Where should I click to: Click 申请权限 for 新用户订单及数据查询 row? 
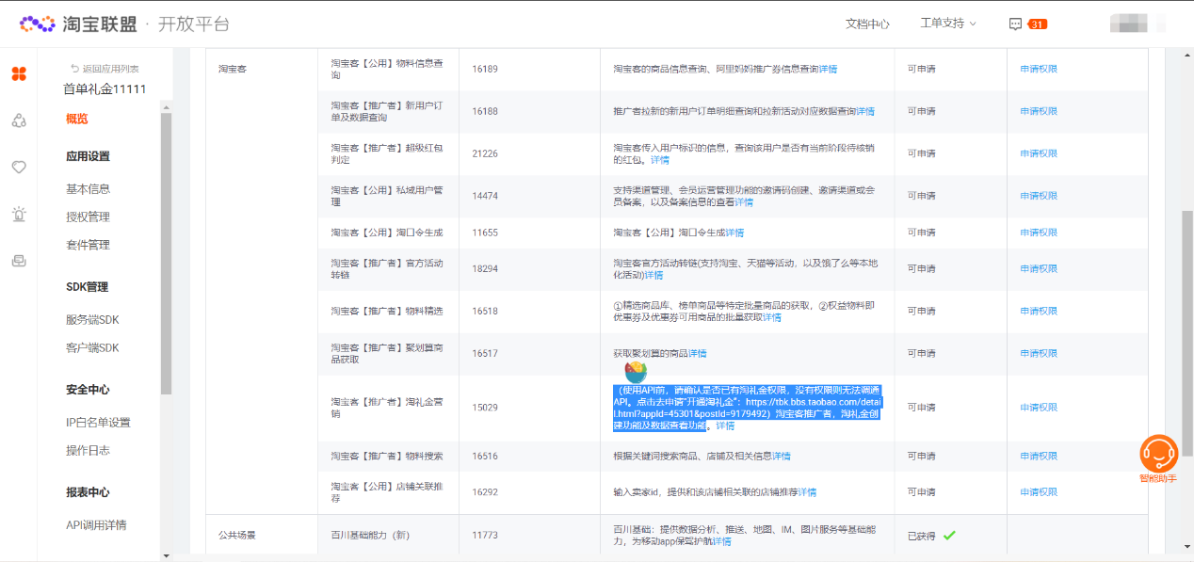(x=1039, y=111)
